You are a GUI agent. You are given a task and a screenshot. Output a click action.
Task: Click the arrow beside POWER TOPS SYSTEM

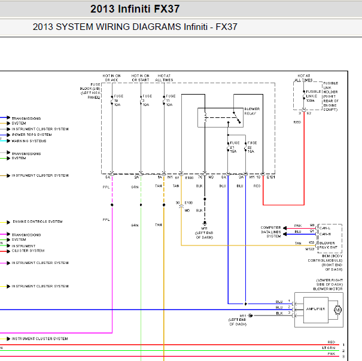(x=8, y=135)
